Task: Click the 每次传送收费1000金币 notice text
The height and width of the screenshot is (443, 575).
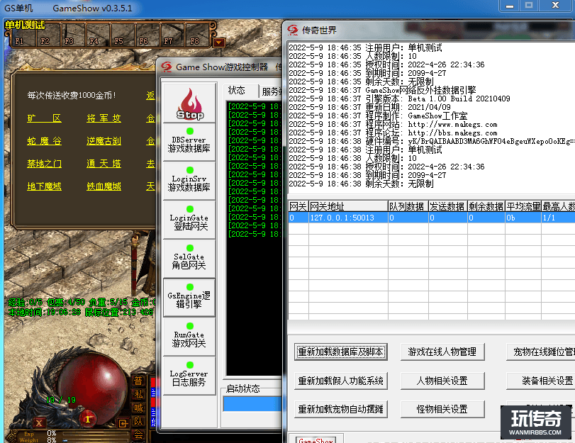Action: (71, 96)
